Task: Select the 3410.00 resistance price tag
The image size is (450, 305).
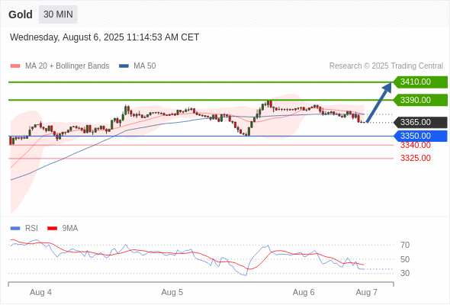Action: tap(420, 82)
